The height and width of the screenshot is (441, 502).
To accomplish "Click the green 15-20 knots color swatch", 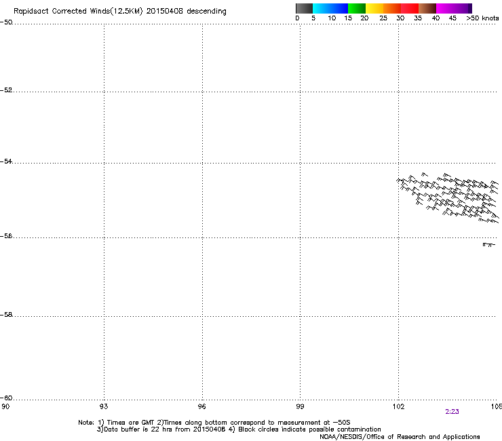I will [357, 8].
